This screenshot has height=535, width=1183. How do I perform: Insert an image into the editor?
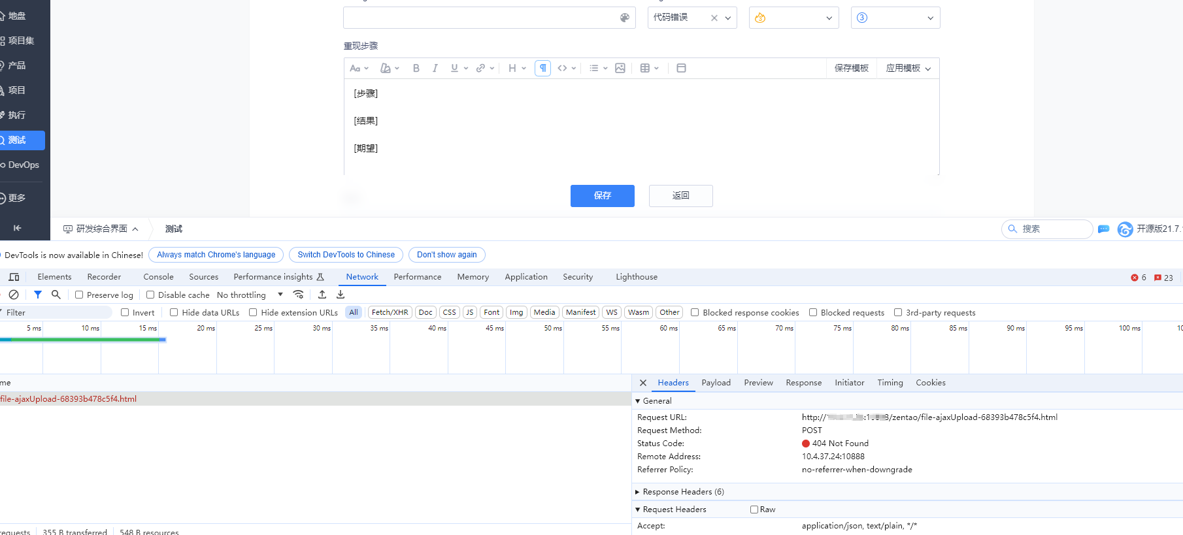tap(620, 68)
